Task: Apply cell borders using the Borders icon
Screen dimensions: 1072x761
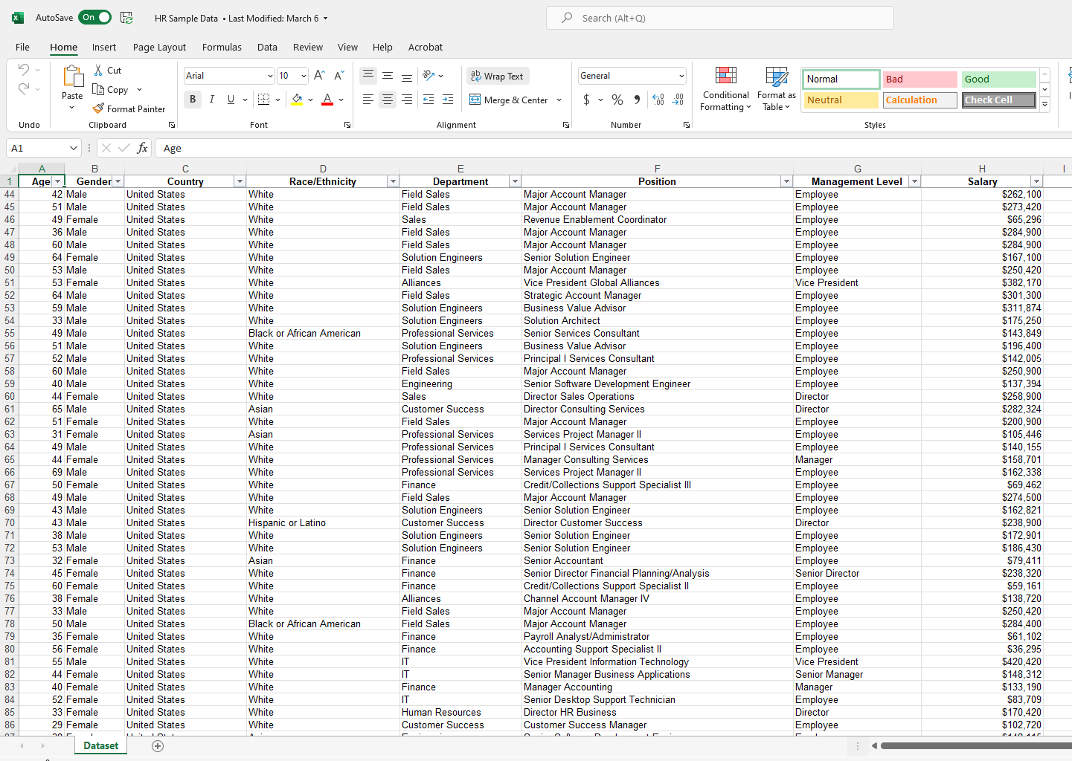Action: point(263,100)
